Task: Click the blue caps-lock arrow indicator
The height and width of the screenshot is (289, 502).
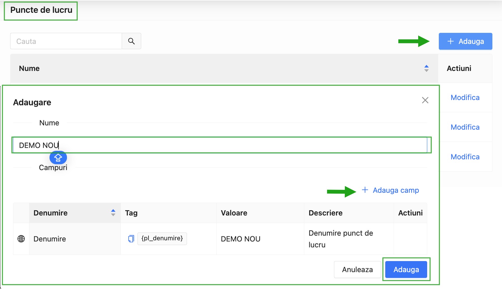Action: (x=58, y=158)
